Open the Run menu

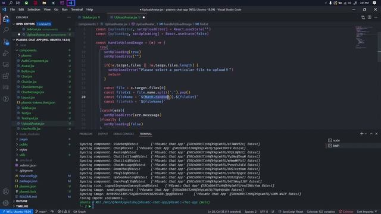pyautogui.click(x=64, y=10)
